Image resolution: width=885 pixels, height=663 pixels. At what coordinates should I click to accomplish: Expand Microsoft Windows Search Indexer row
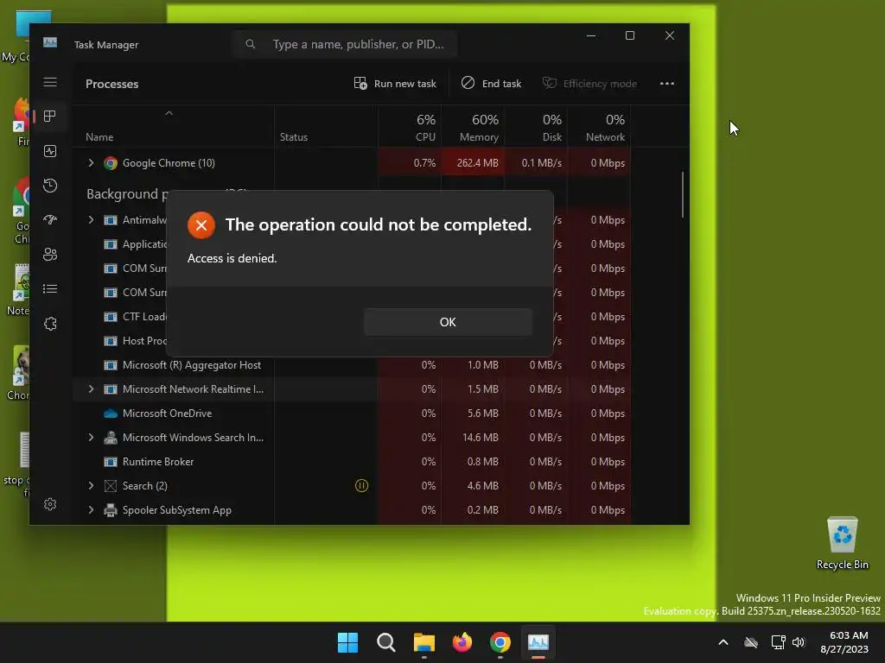(91, 438)
